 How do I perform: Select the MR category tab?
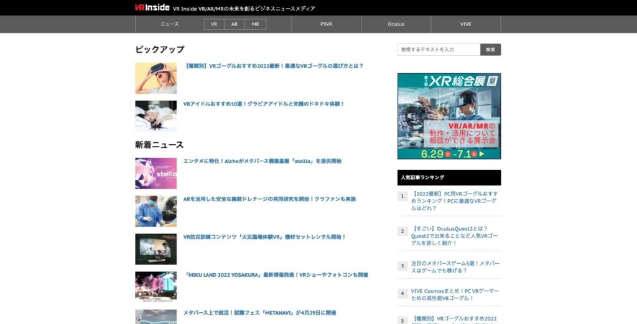point(256,24)
